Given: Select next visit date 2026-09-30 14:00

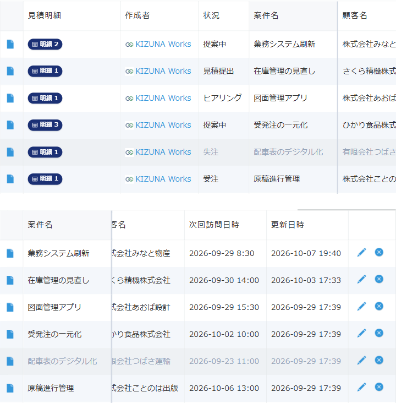Looking at the screenshot, I should click(224, 280).
